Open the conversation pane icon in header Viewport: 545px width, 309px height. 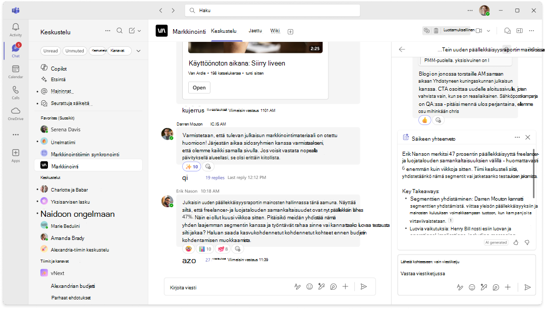(x=508, y=31)
